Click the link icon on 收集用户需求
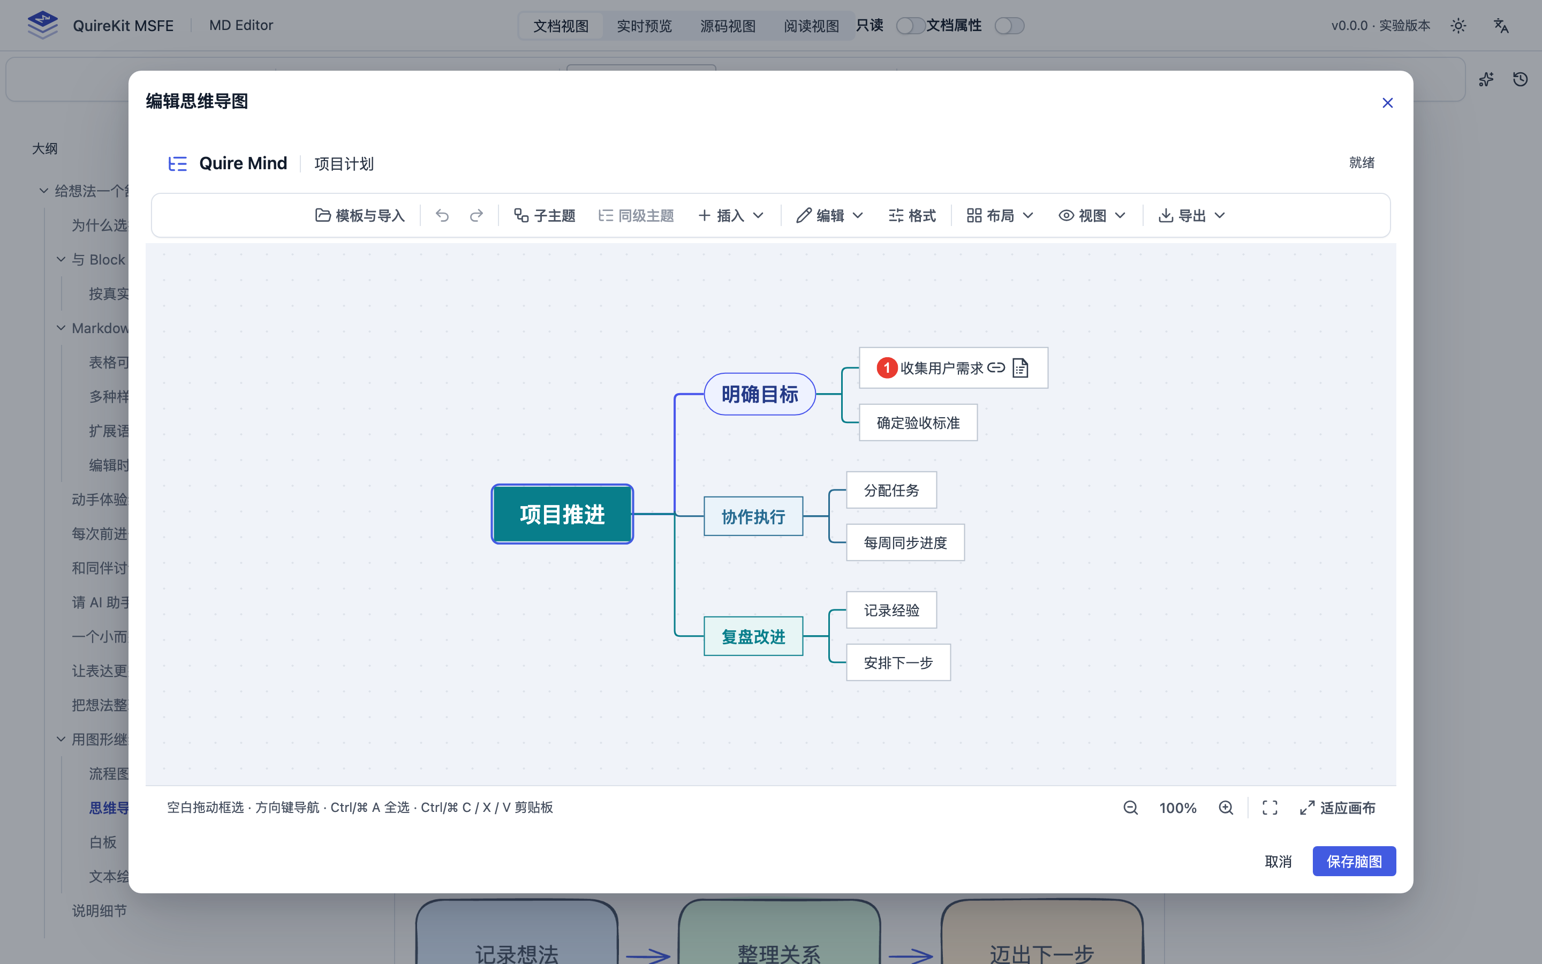Viewport: 1542px width, 964px height. coord(996,368)
